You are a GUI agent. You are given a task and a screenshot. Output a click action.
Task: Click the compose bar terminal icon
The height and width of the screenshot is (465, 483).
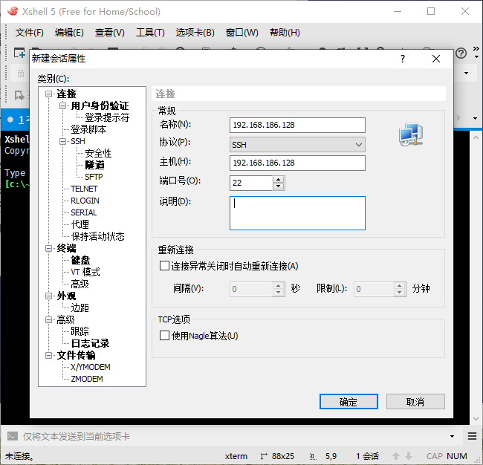coord(13,436)
